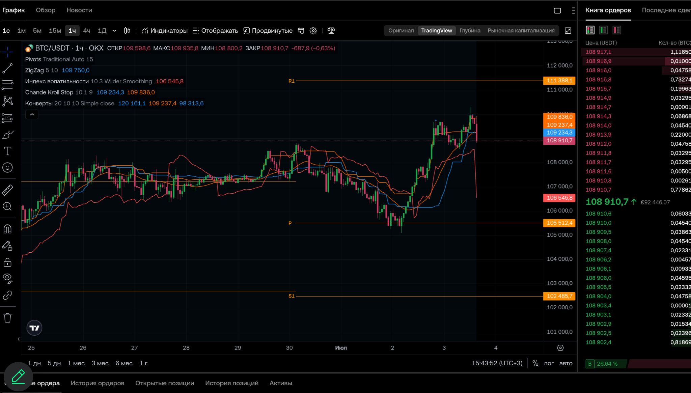The image size is (691, 393).
Task: Show asks-only order book view
Action: point(617,30)
